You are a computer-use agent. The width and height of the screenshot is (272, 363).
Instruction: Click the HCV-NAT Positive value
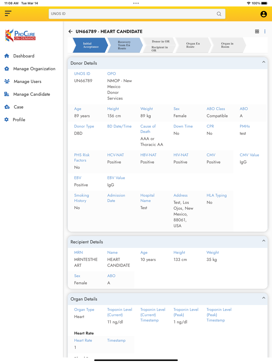pyautogui.click(x=114, y=162)
